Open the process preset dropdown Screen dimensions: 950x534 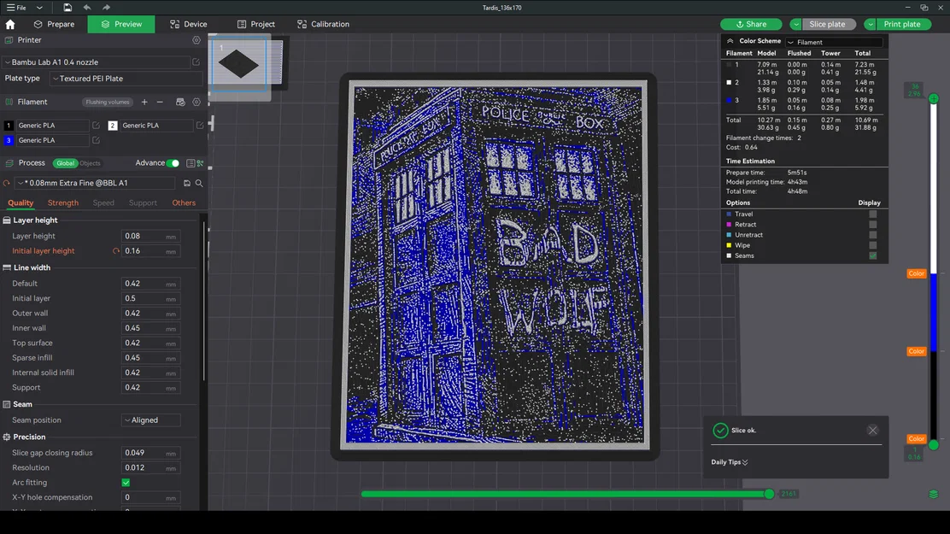[x=95, y=183]
